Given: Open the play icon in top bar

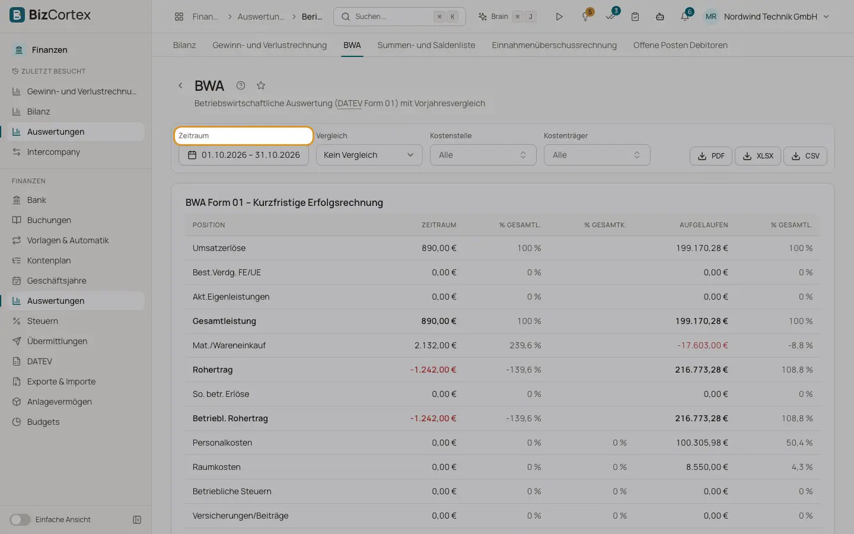Looking at the screenshot, I should click(x=559, y=17).
